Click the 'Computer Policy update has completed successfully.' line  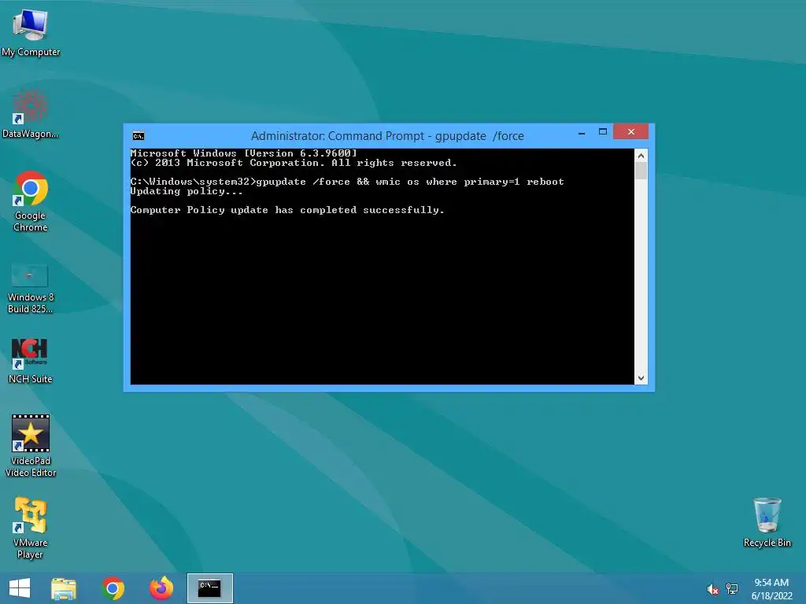click(x=287, y=209)
